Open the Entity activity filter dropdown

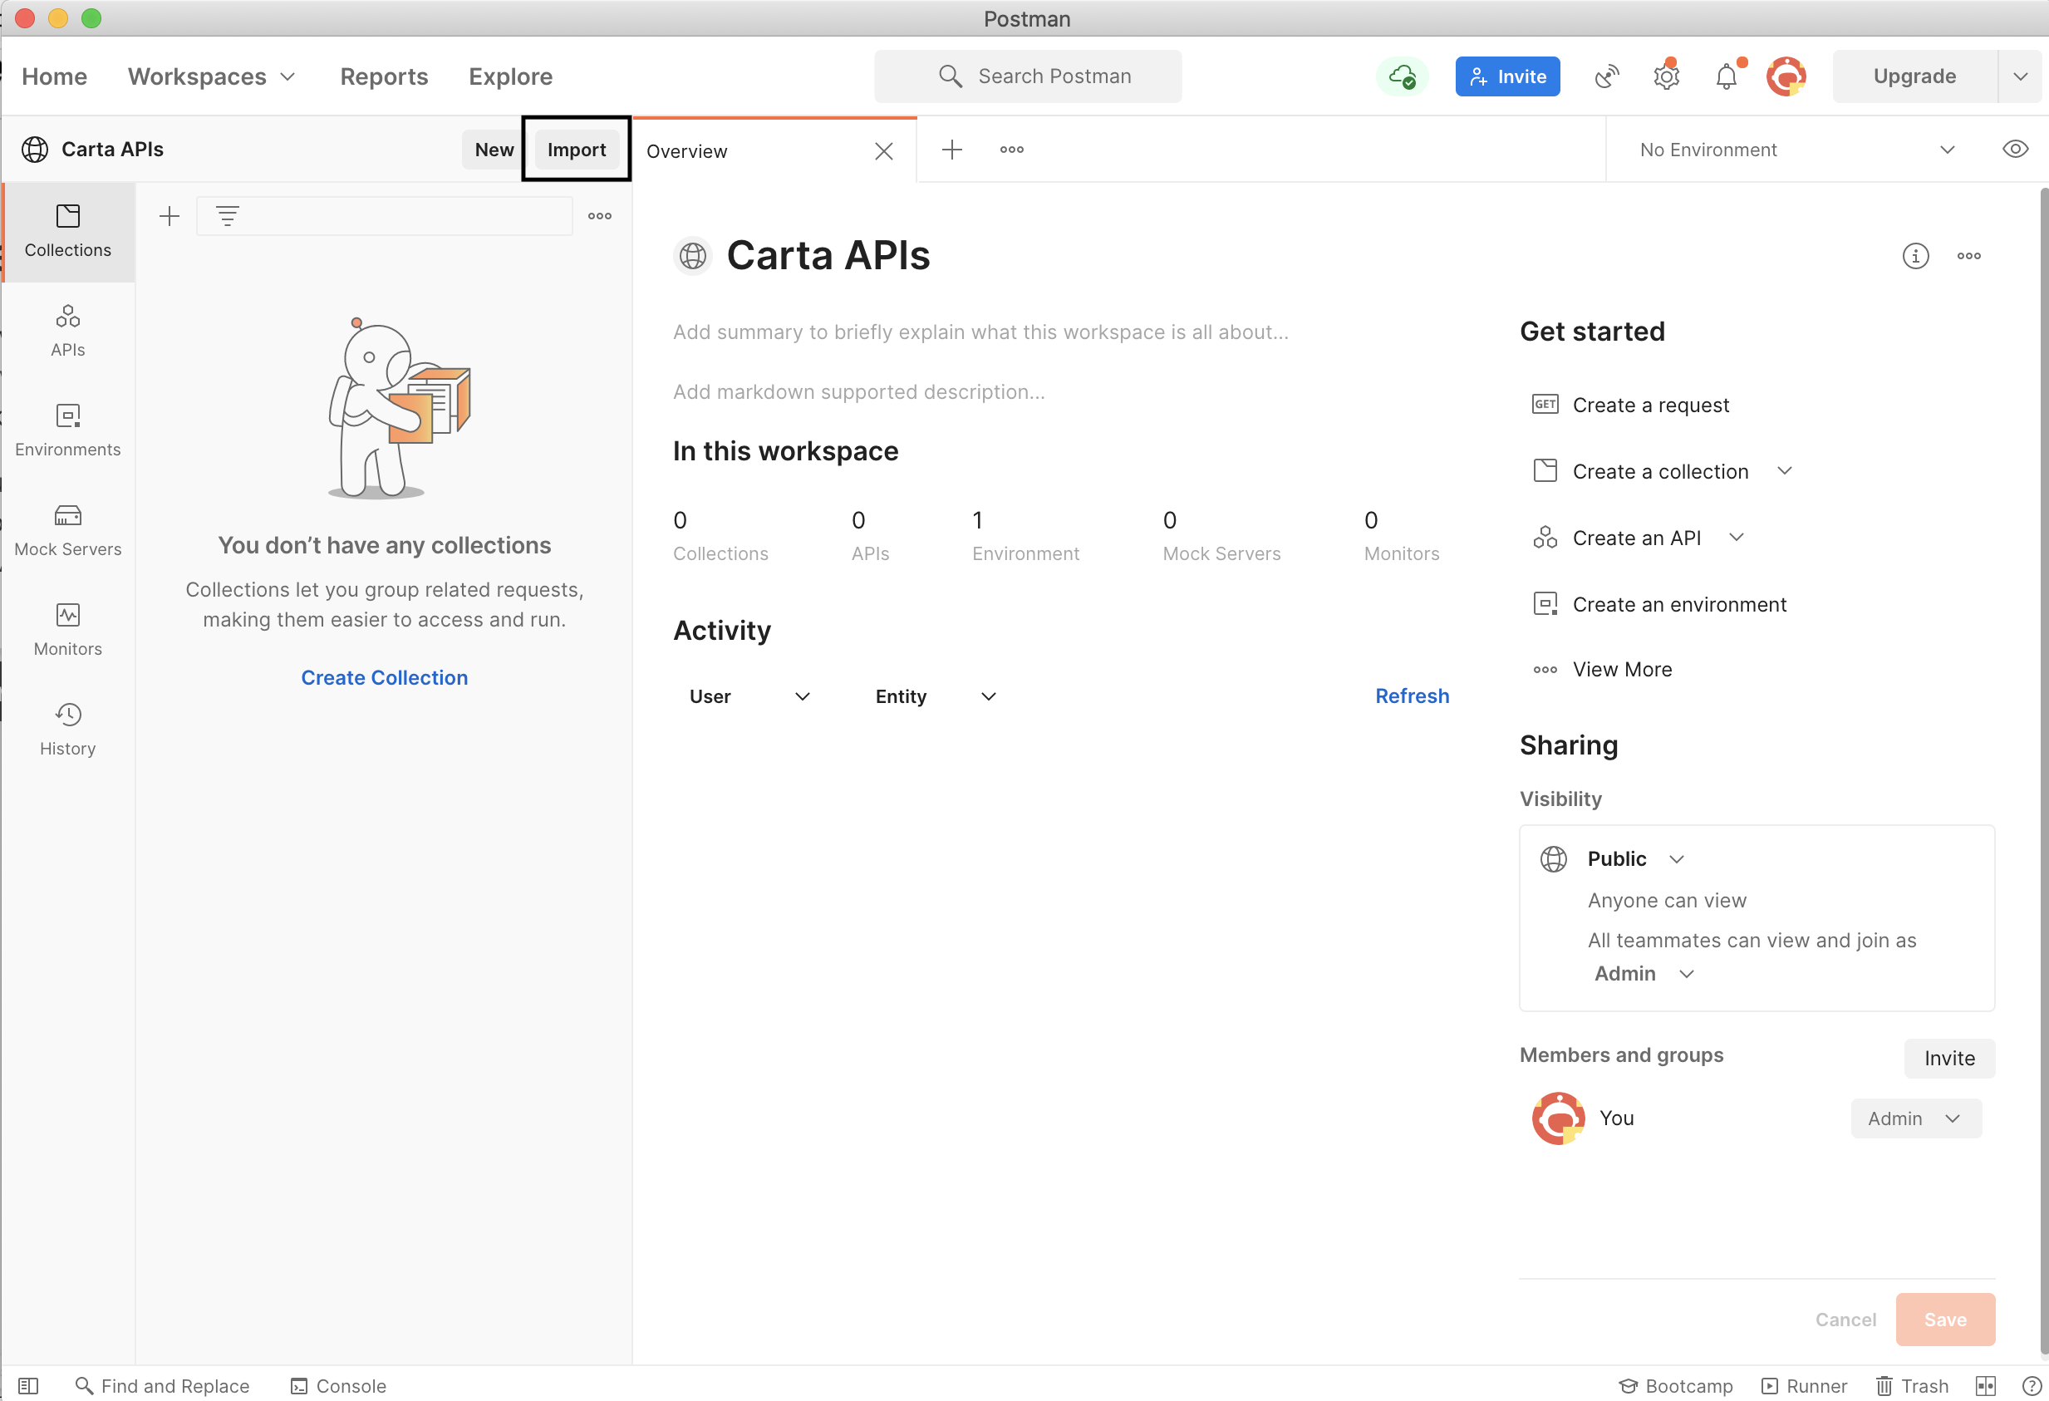[x=935, y=696]
